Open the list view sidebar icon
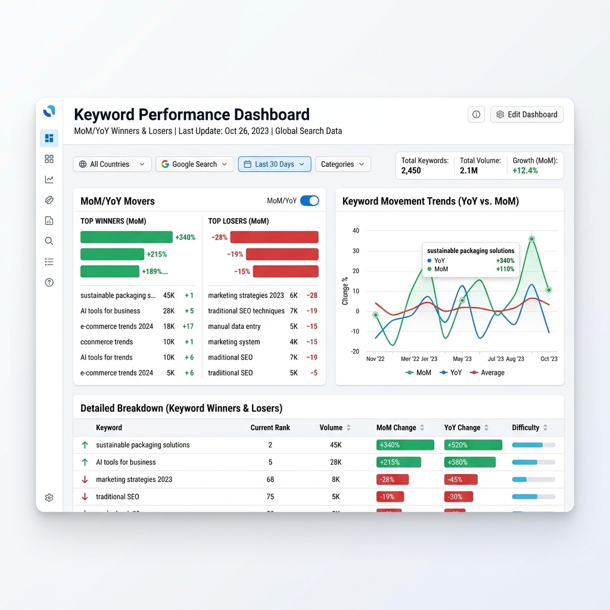Viewport: 610px width, 610px height. 49,262
